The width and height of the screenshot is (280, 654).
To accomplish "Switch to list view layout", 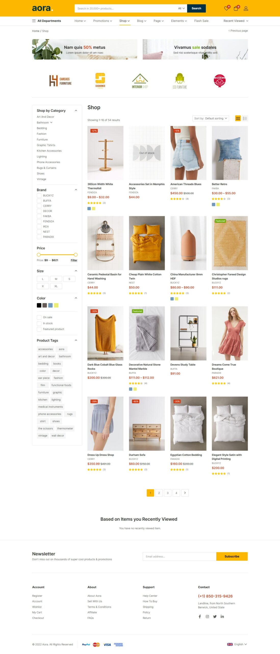I will click(245, 118).
